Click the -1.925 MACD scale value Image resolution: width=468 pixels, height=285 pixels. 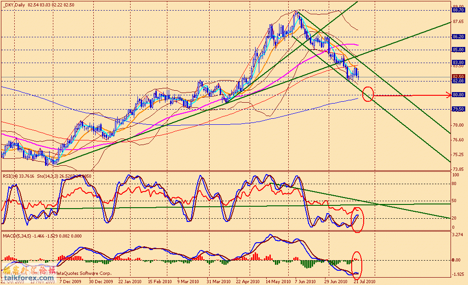coord(457,274)
